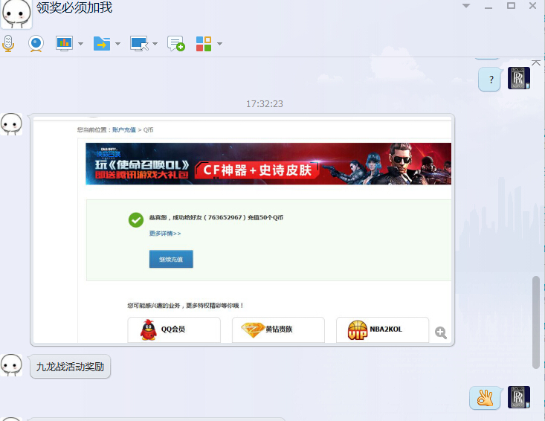Screen dimensions: 545x421
Task: Click the 黄钻贵族 diamond card
Action: [278, 330]
